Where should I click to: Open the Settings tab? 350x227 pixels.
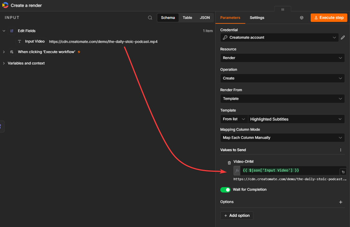click(x=257, y=18)
